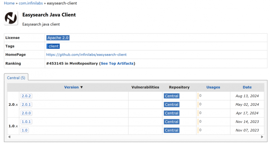Viewport: 270px width, 144px height.
Task: Select the Central (5) tab
Action: click(x=16, y=78)
